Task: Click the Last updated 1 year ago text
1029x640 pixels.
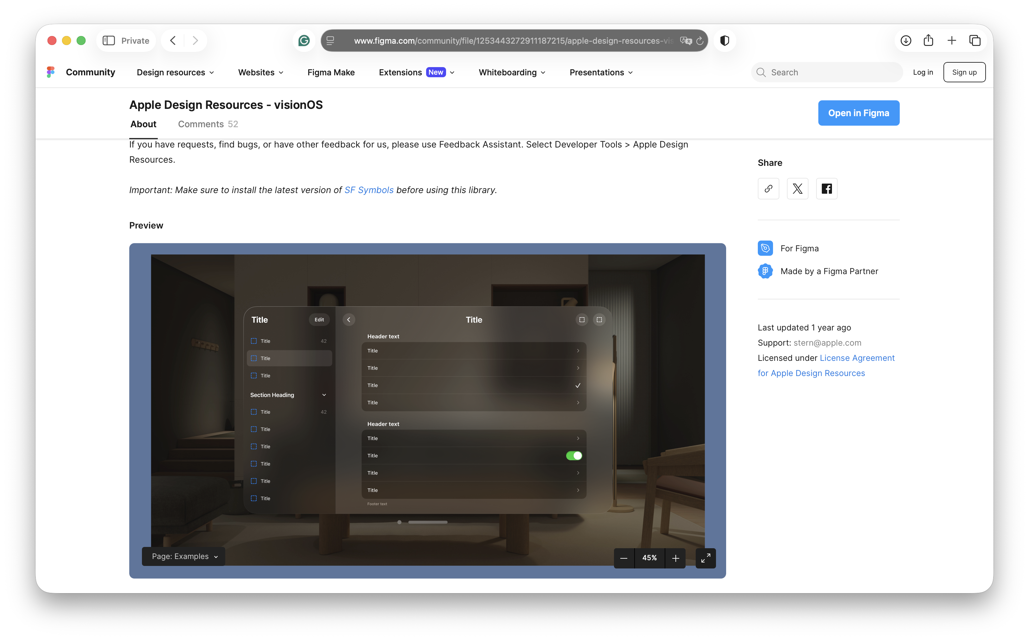Action: click(x=804, y=328)
